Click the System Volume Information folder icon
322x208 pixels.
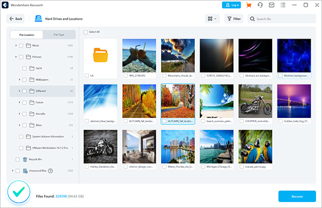pos(28,136)
